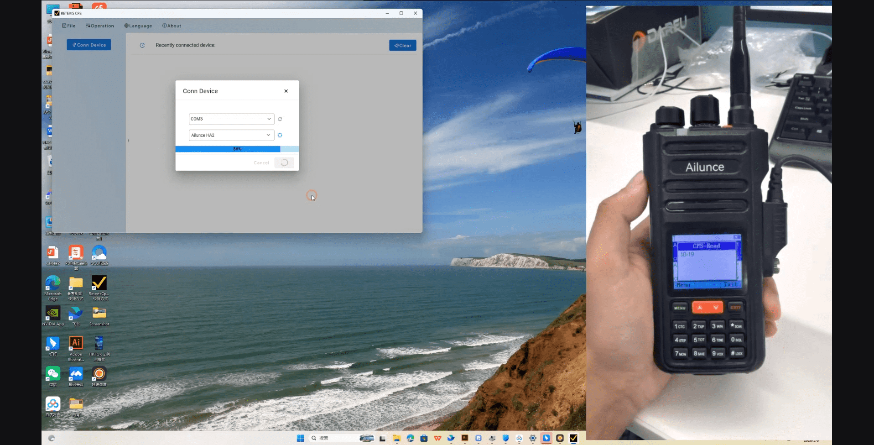The image size is (874, 445).
Task: Open Microsoft Edge from the taskbar
Action: coord(410,438)
